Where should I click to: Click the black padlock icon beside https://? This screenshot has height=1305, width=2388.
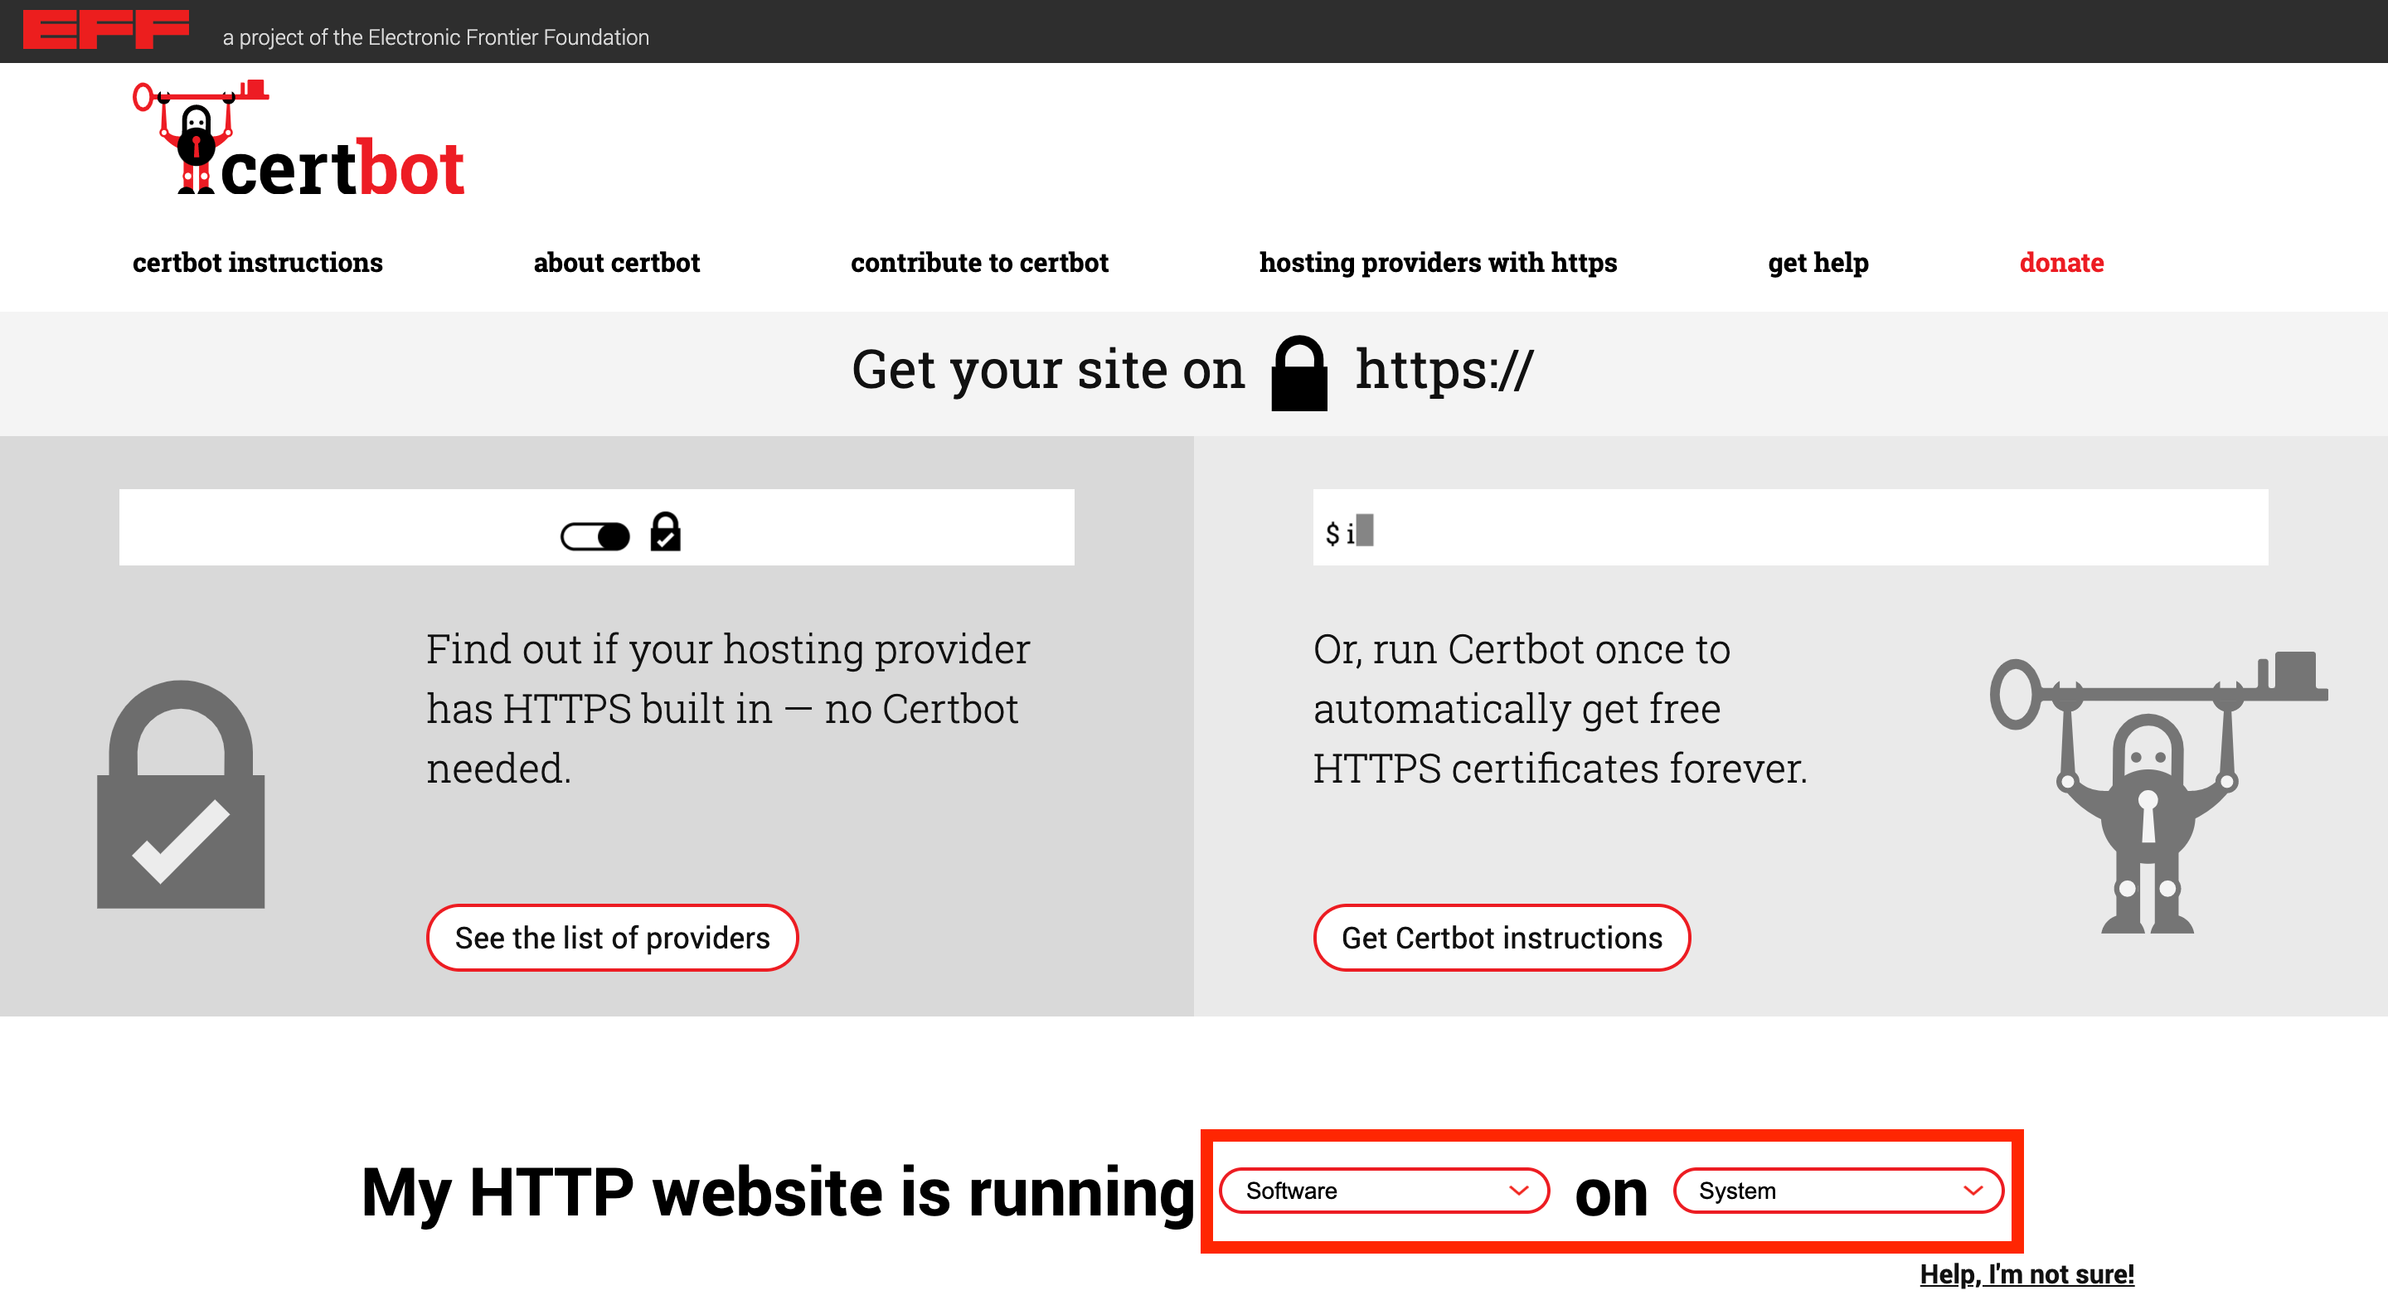(x=1298, y=372)
